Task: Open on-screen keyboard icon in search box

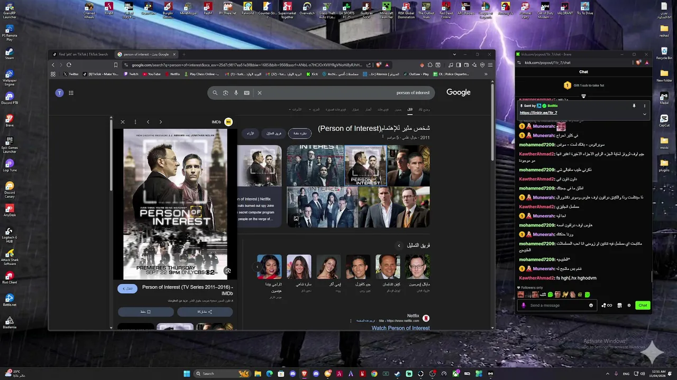Action: [246, 93]
